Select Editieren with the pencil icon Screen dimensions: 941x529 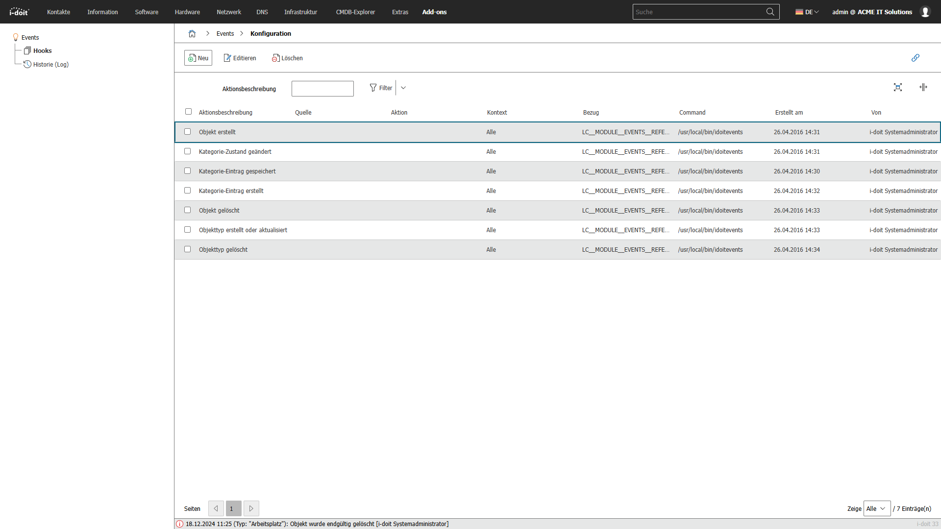click(240, 58)
